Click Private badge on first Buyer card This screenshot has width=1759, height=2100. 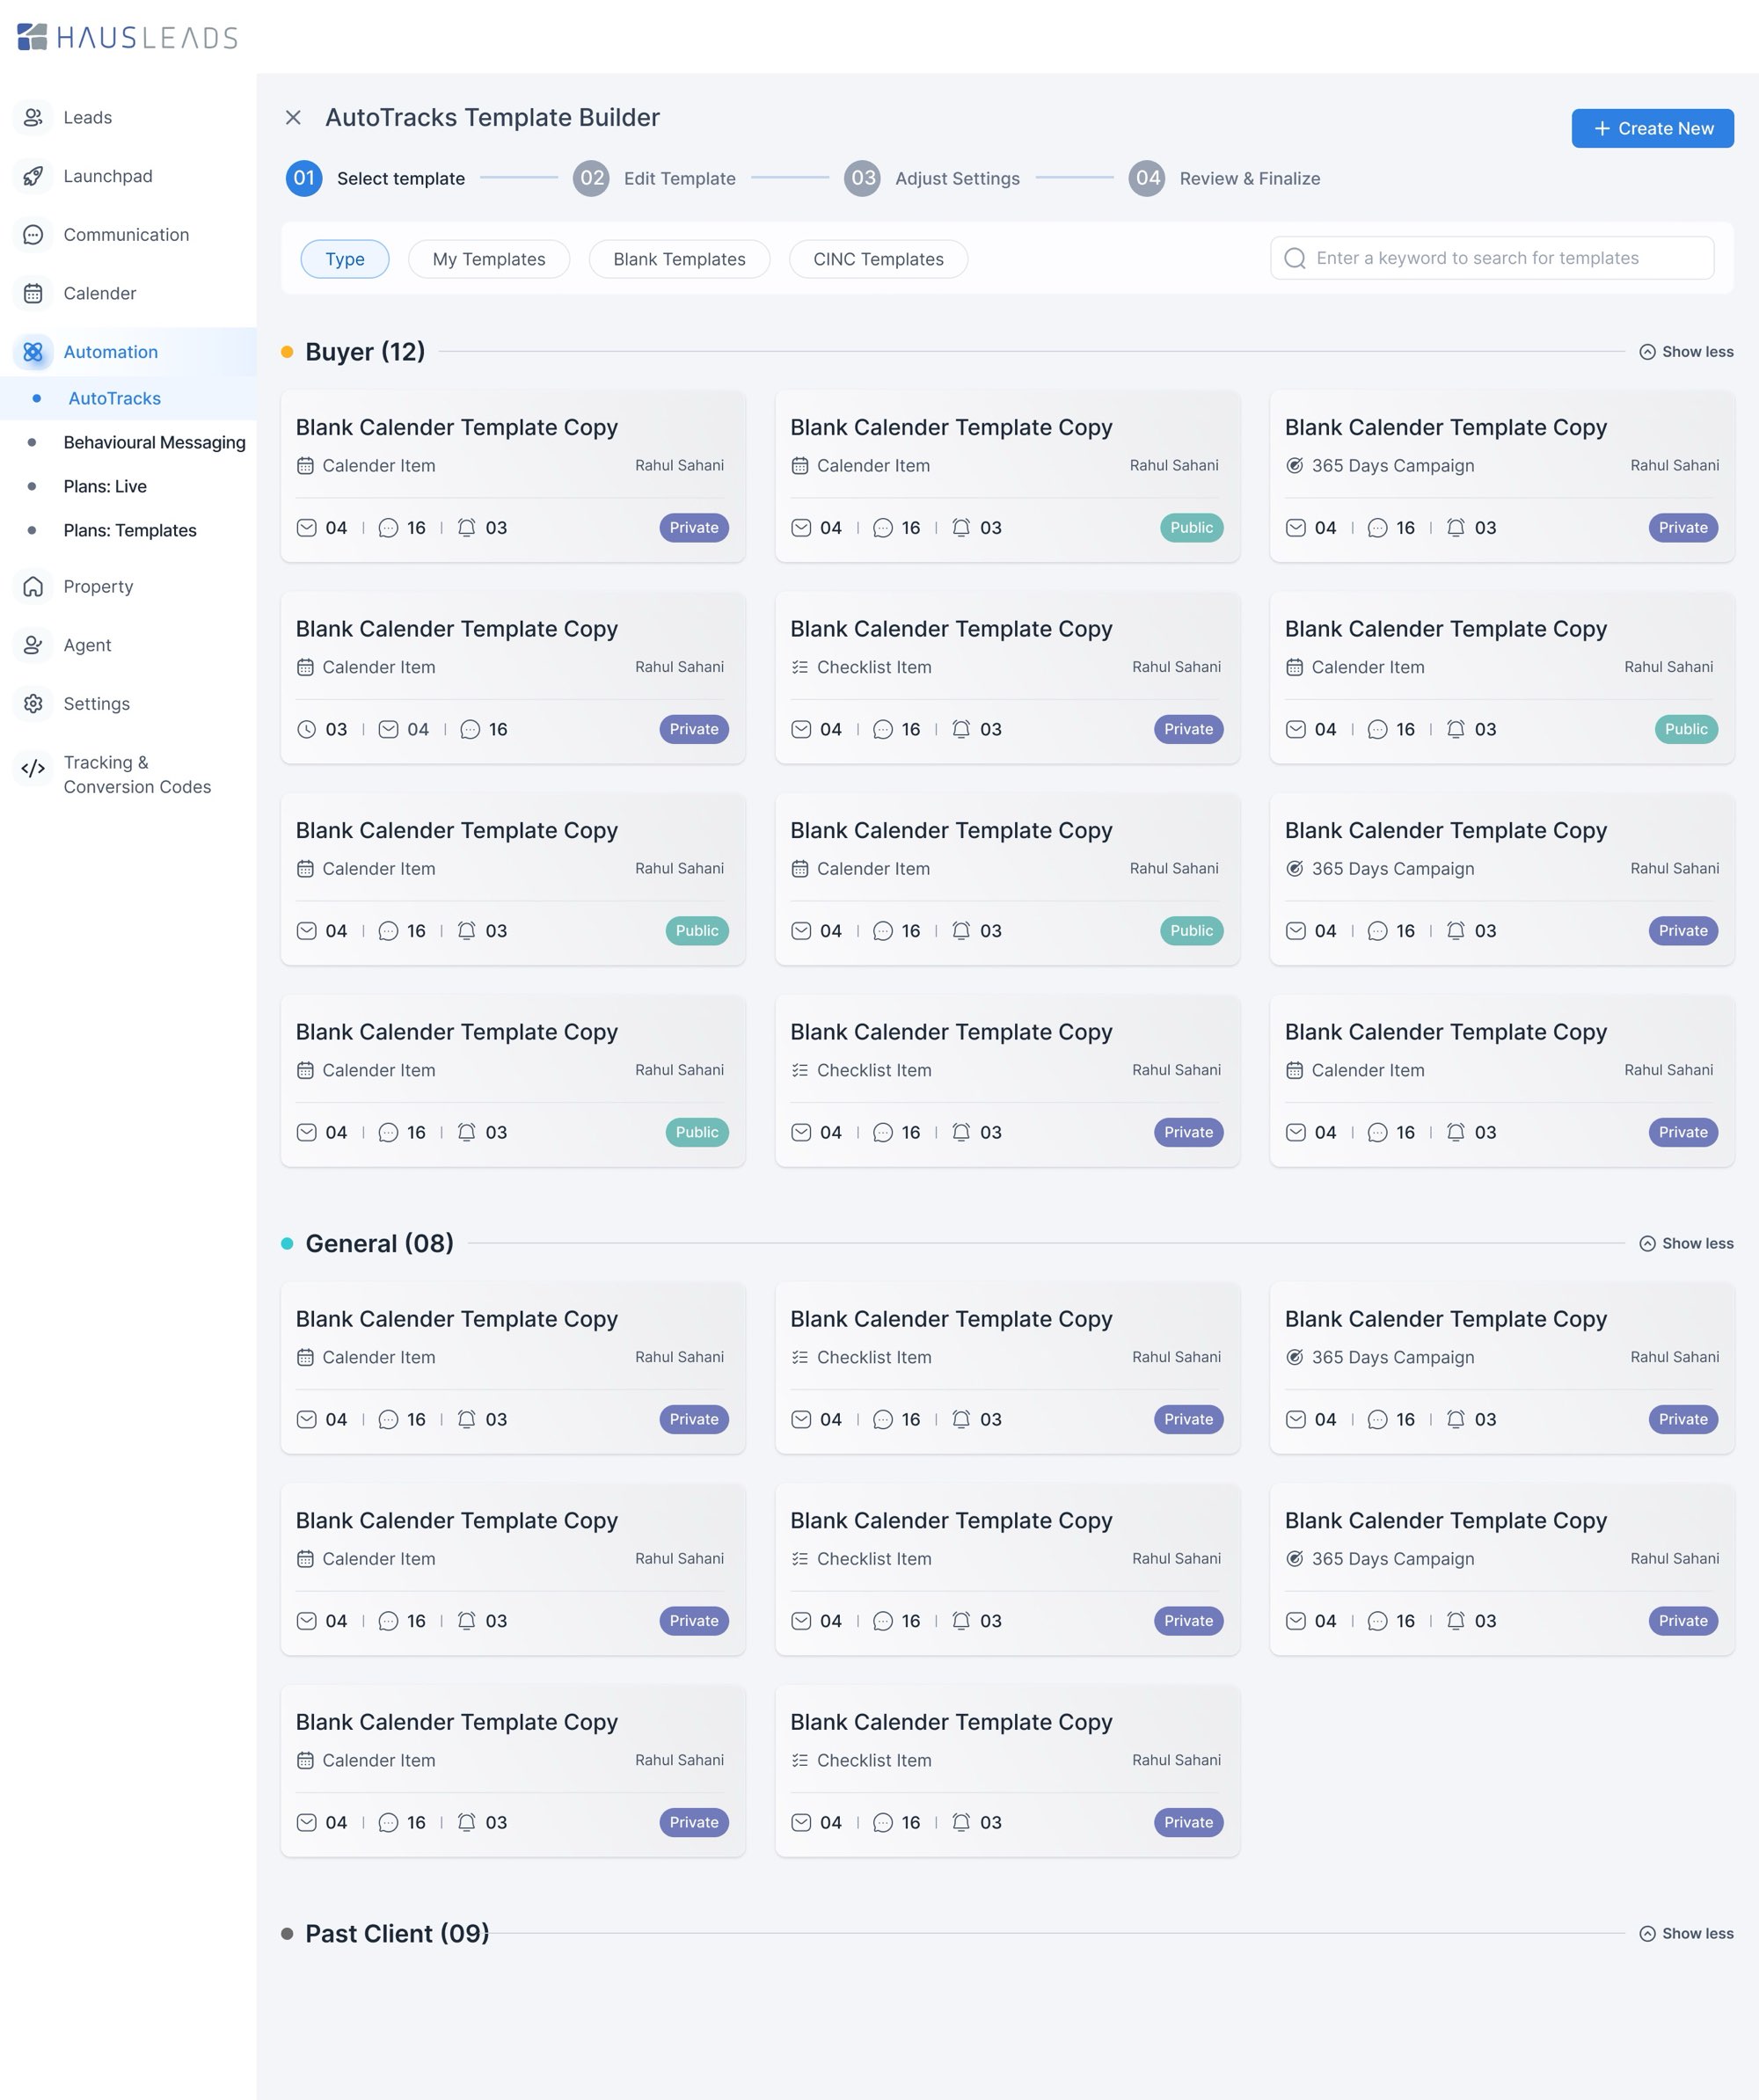point(694,528)
